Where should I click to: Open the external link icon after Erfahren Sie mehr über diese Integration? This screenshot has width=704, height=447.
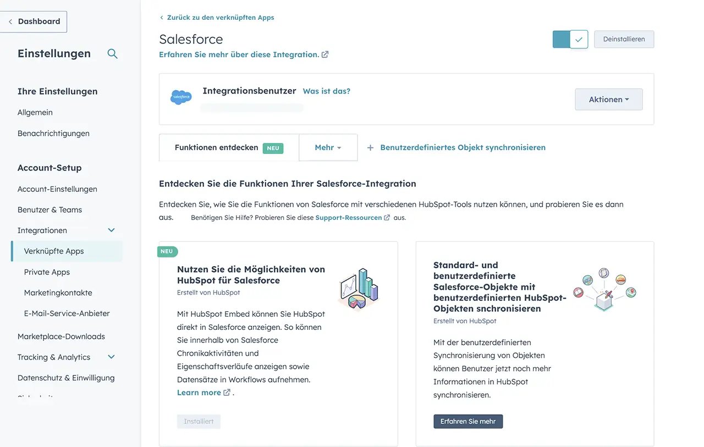click(324, 54)
